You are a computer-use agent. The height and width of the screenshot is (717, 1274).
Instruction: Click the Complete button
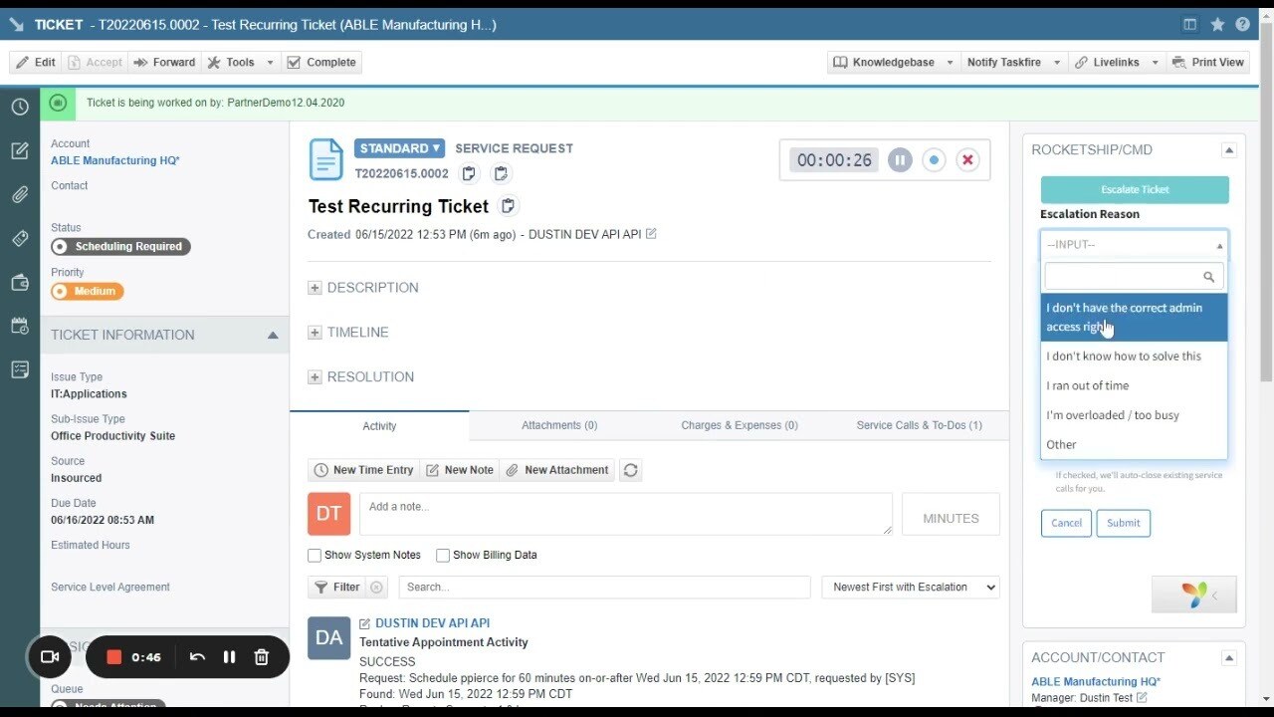(x=321, y=62)
